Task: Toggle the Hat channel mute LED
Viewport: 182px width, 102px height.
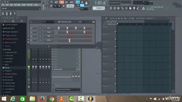Action: pyautogui.click(x=31, y=36)
